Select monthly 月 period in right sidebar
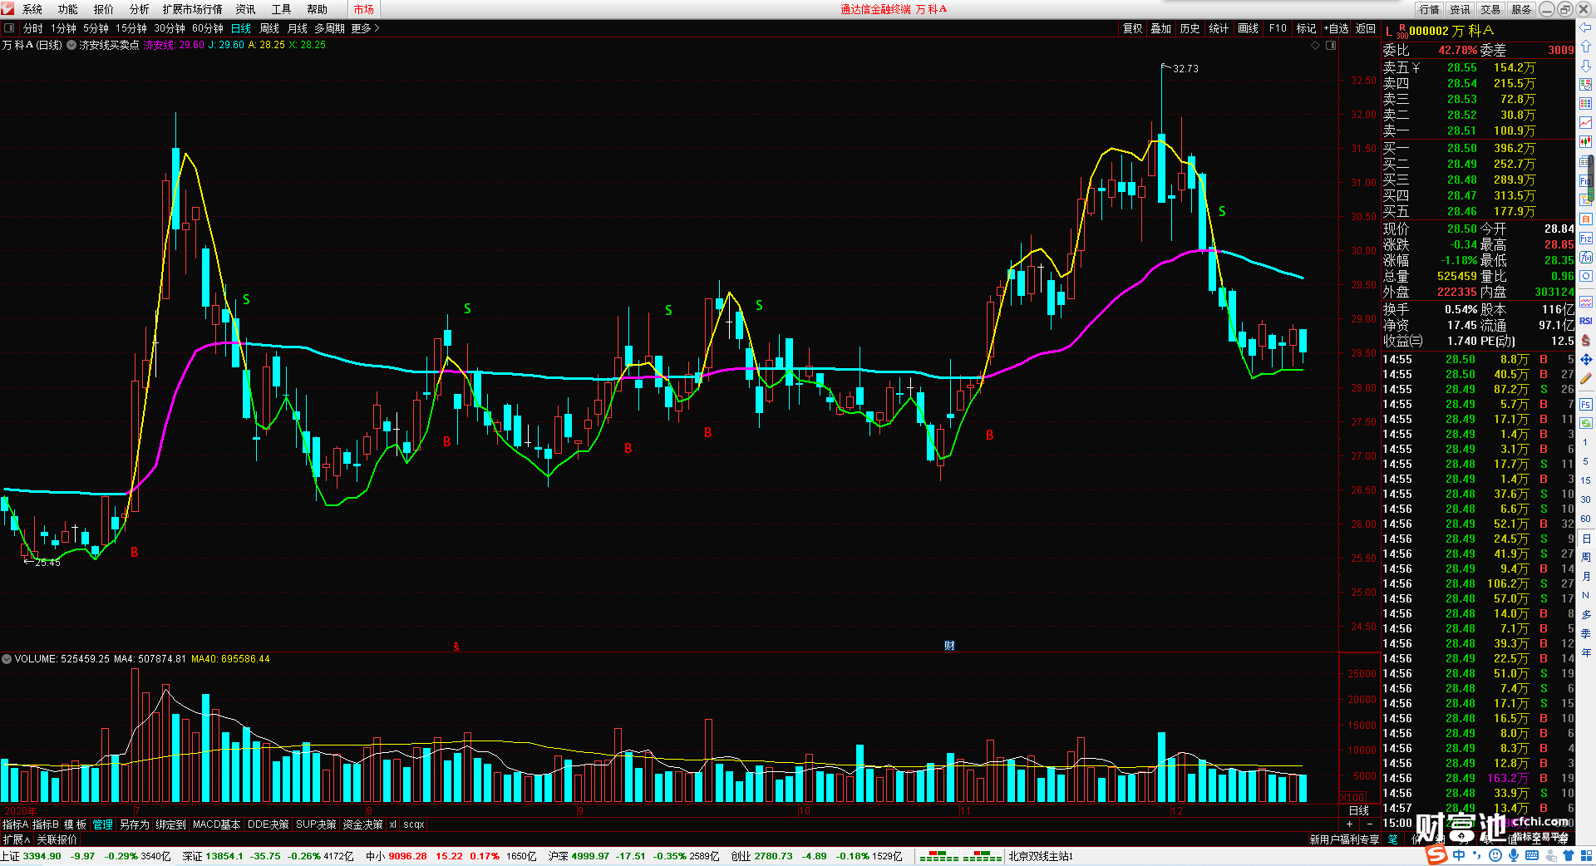Screen dimensions: 1596x866 click(x=1585, y=577)
